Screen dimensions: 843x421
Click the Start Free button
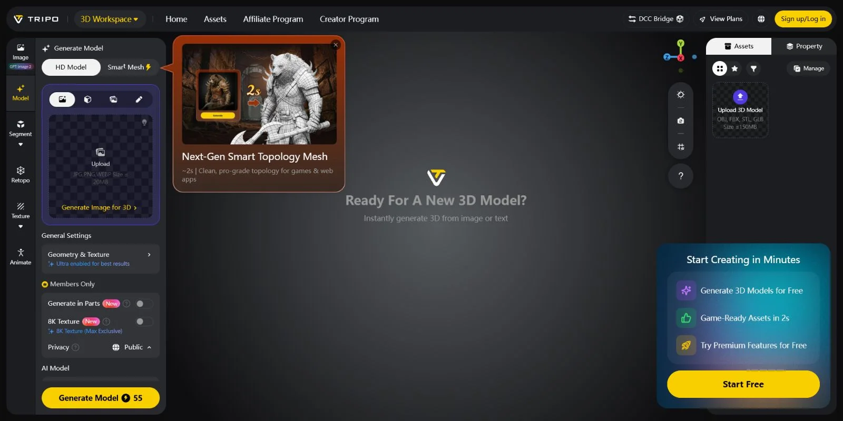click(x=743, y=384)
